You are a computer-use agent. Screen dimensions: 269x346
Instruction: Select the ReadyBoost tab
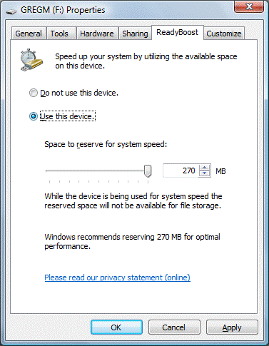point(178,32)
